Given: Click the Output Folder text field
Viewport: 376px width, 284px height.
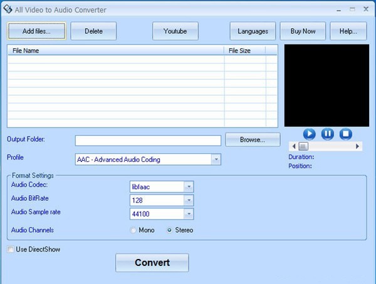Looking at the screenshot, I should [x=148, y=141].
